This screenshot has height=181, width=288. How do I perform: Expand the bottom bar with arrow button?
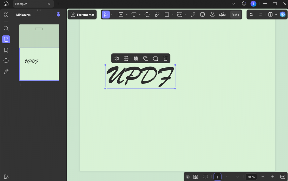188,177
